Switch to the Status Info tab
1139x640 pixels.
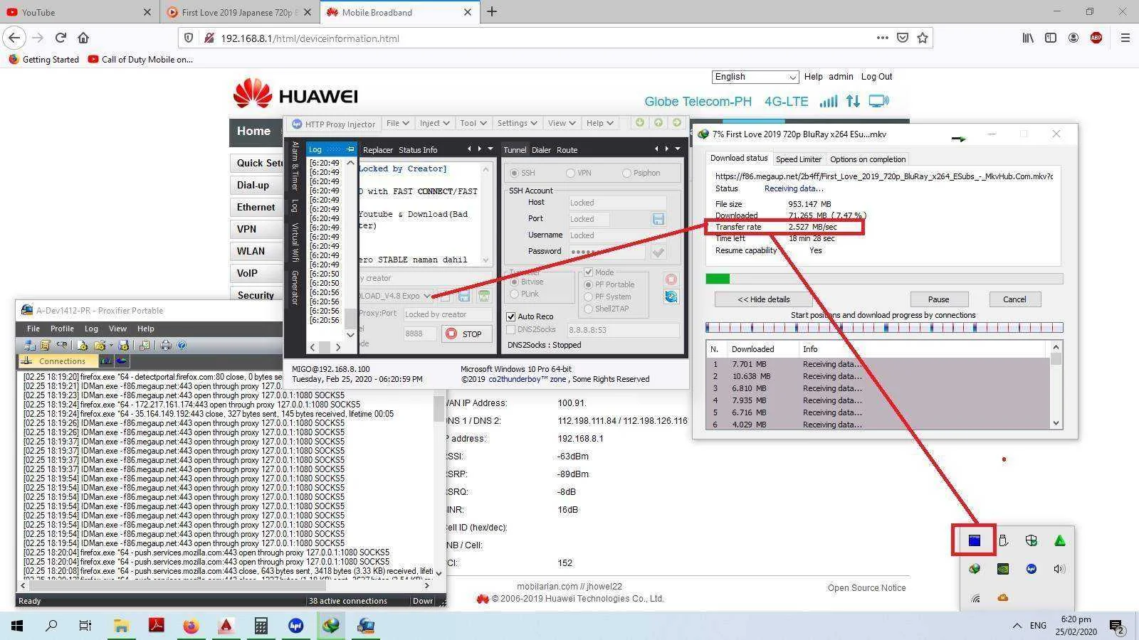point(418,150)
